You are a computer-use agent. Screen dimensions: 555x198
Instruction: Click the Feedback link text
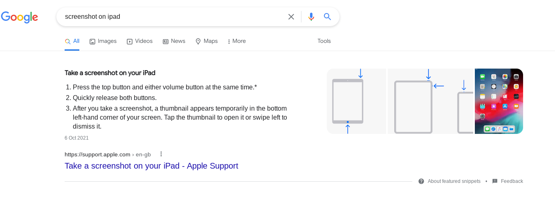tap(512, 181)
